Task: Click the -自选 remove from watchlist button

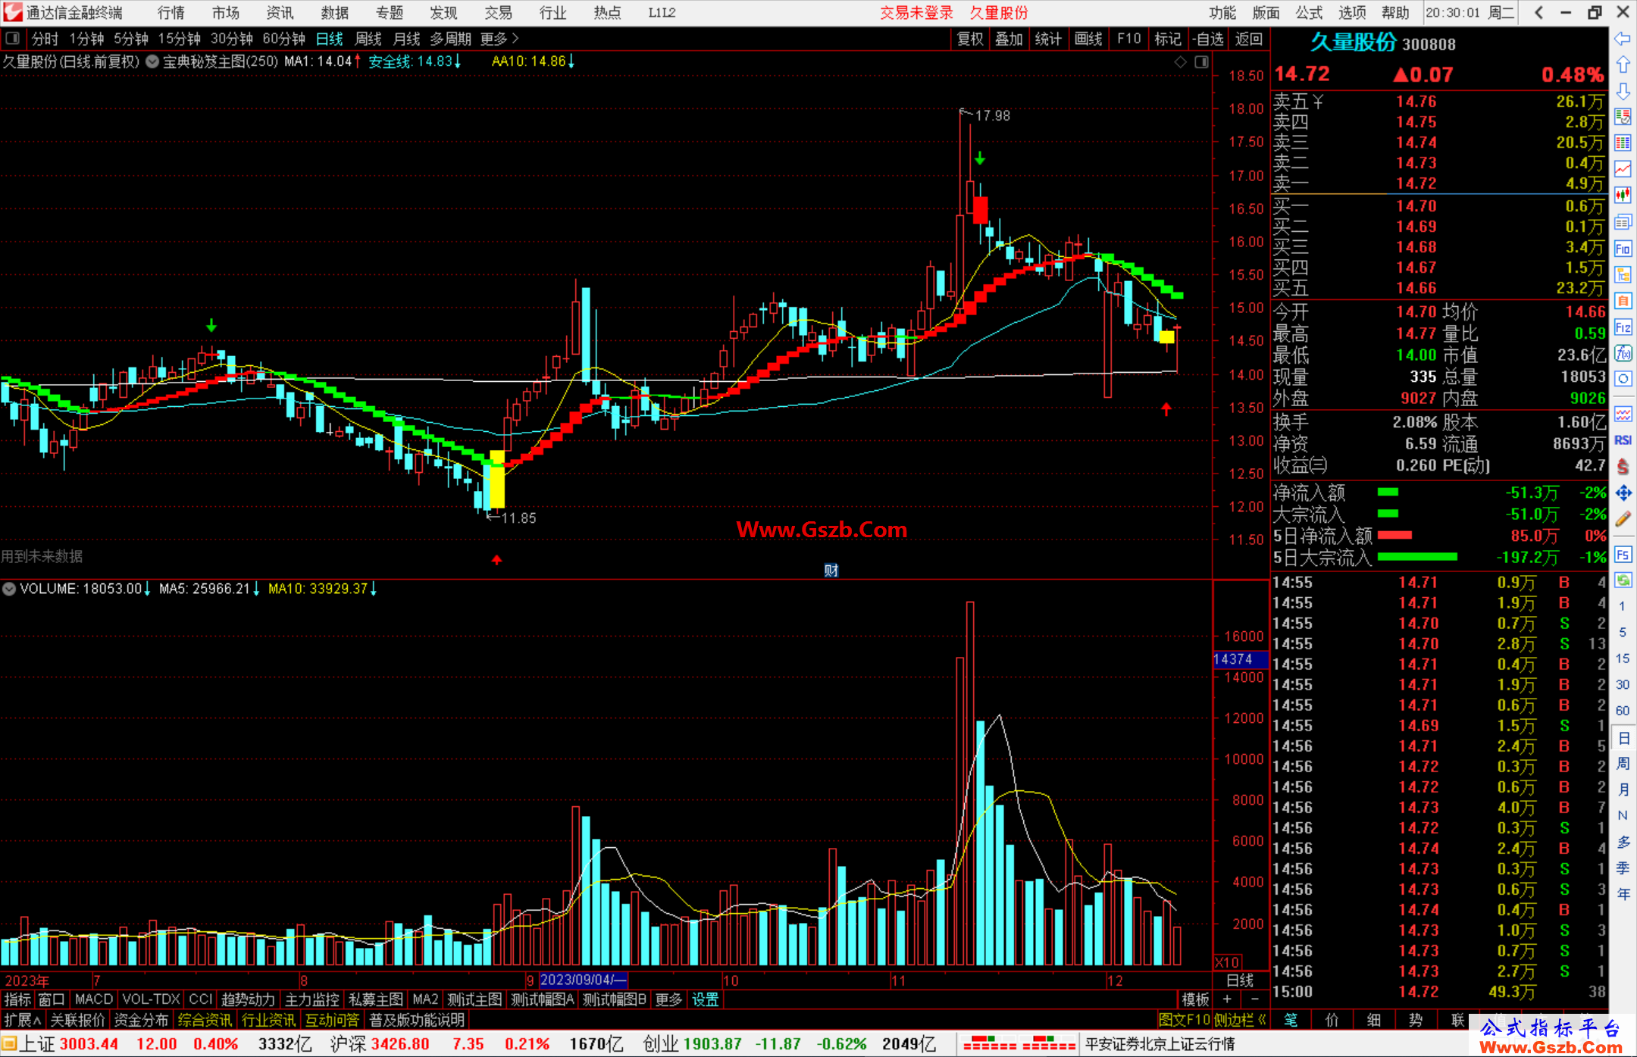Action: pyautogui.click(x=1208, y=39)
